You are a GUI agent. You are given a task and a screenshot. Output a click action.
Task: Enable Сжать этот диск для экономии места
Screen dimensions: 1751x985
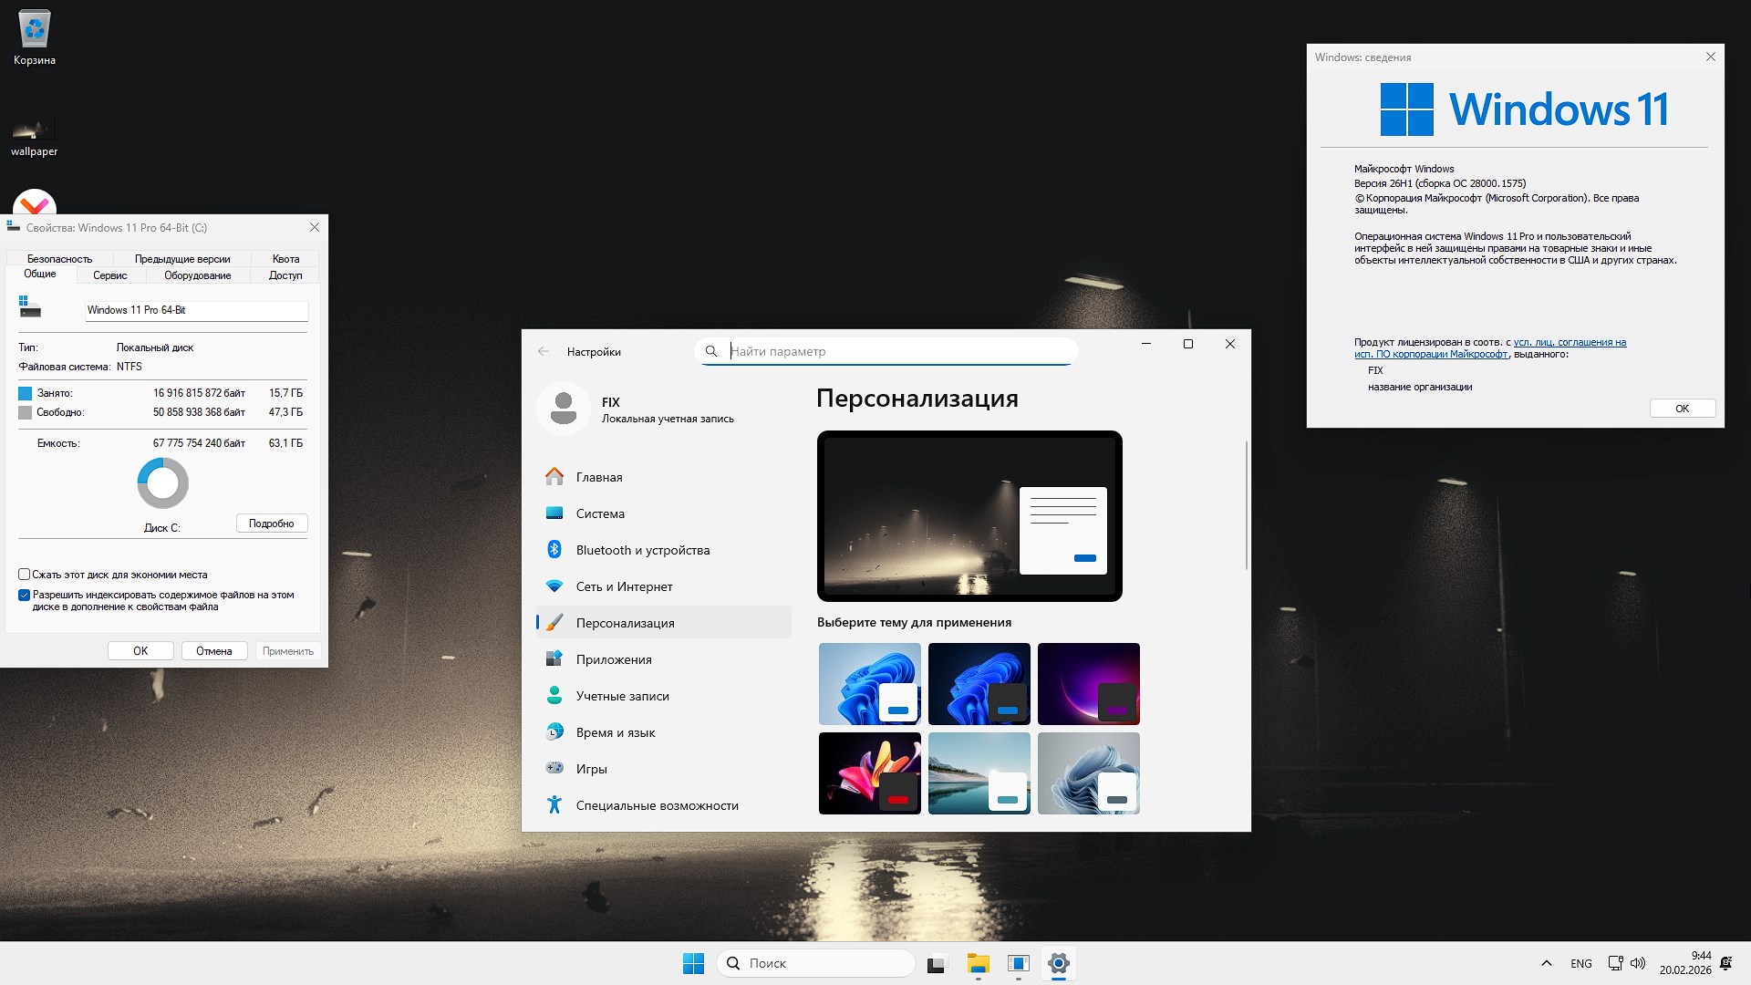pyautogui.click(x=25, y=574)
